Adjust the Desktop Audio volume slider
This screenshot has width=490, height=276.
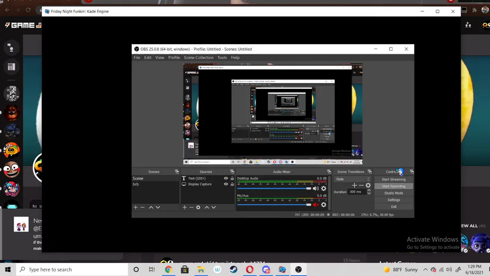pyautogui.click(x=274, y=188)
